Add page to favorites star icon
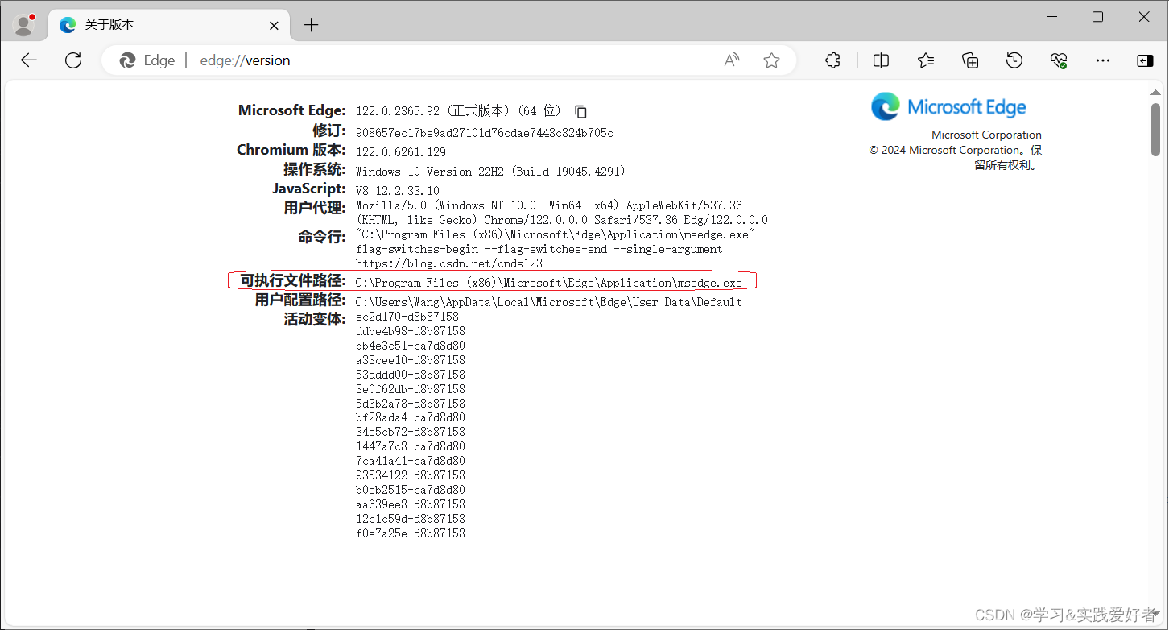This screenshot has width=1169, height=630. (771, 60)
